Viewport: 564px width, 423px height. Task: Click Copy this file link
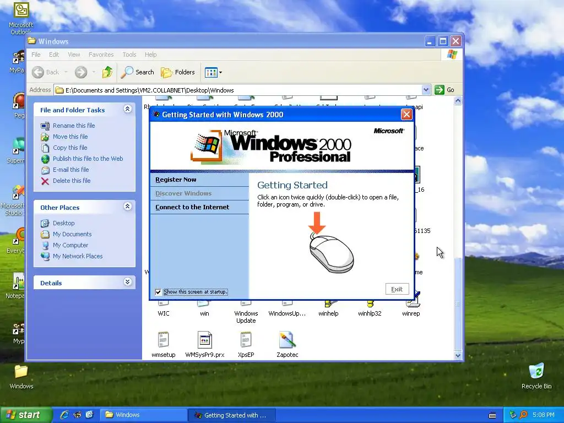click(70, 148)
